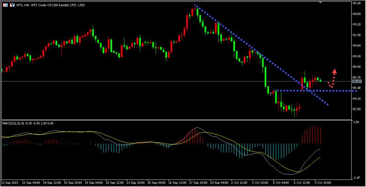The image size is (366, 187).
Task: Click the 27 Sep 20:00 time label
Action: coord(199,183)
